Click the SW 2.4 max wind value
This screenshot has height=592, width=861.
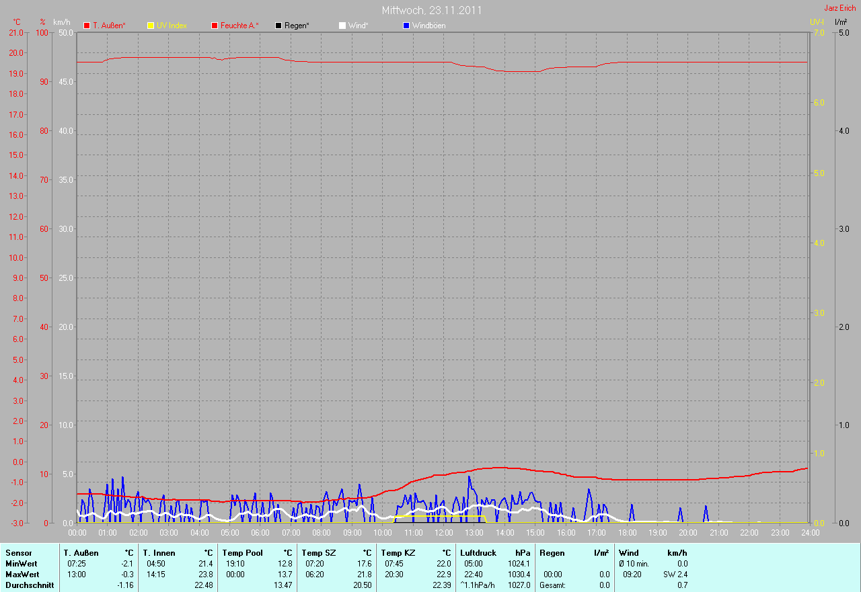[x=675, y=575]
